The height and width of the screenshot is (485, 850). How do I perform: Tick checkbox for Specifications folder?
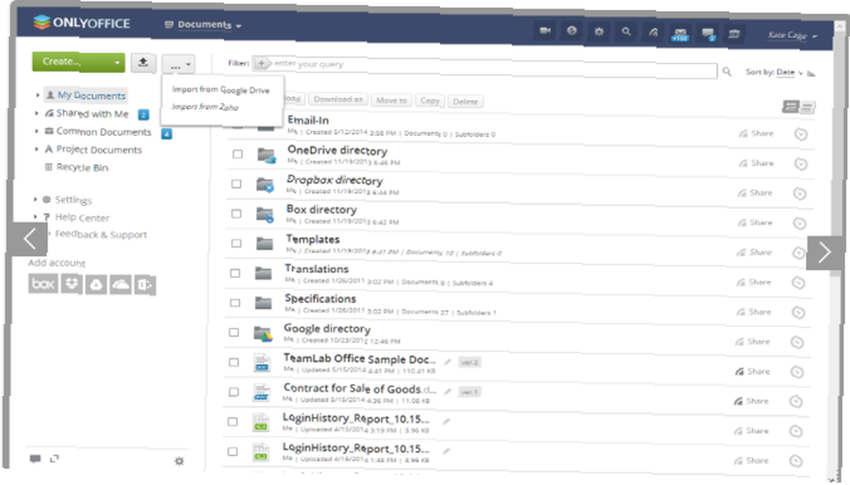(x=235, y=303)
